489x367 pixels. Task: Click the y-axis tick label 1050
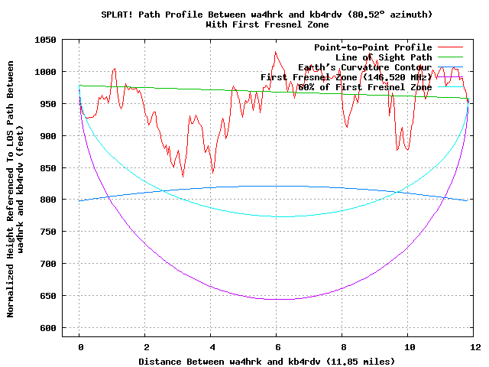tap(46, 40)
